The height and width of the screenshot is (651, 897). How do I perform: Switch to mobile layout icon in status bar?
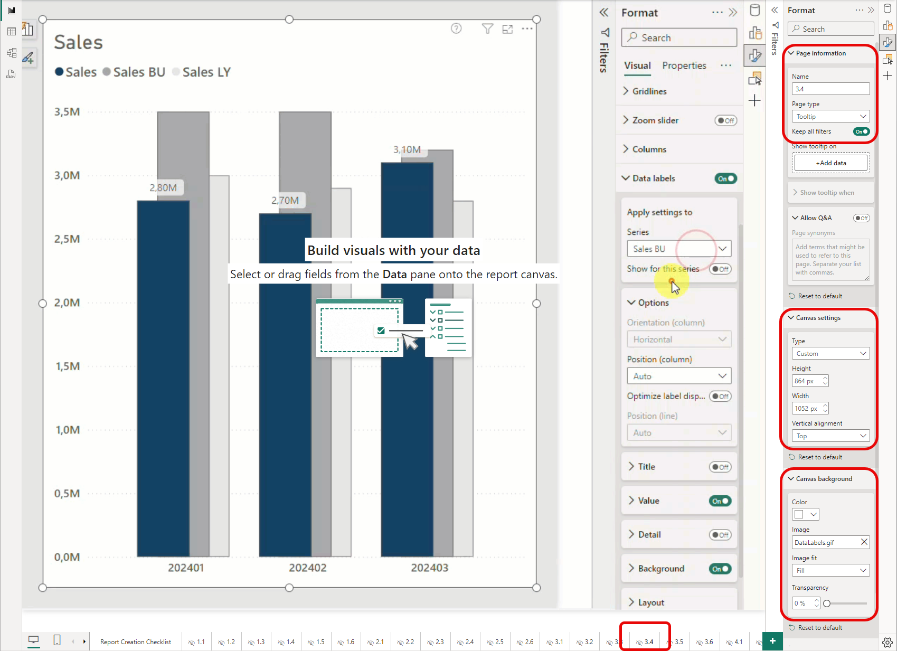pos(57,640)
